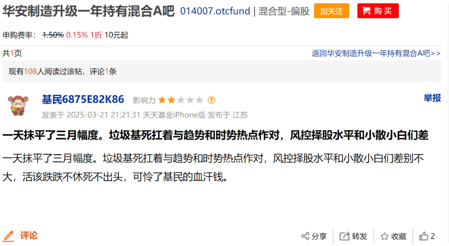Click the user avatar thumbnail
The height and width of the screenshot is (246, 449).
pyautogui.click(x=18, y=106)
